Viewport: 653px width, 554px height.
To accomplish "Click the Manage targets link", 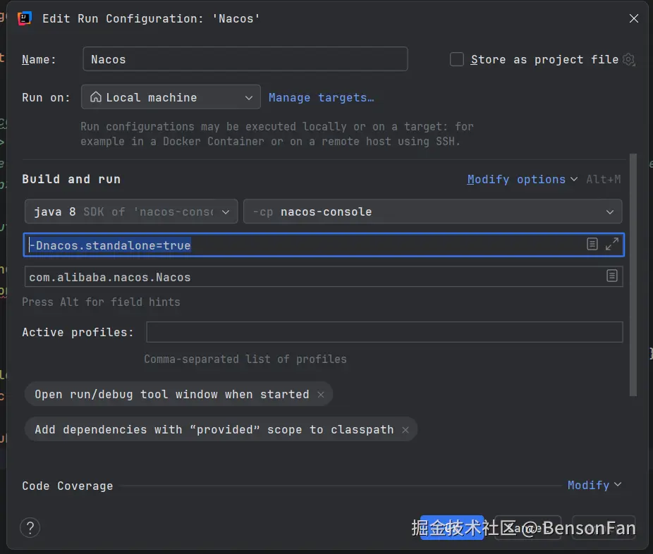I will coord(321,97).
